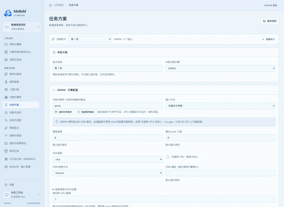Click MolloM 登录 at top right
This screenshot has width=284, height=207.
271,5
